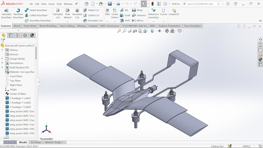Open dropdown under Fillet
The width and height of the screenshot is (263, 148).
coord(108,22)
